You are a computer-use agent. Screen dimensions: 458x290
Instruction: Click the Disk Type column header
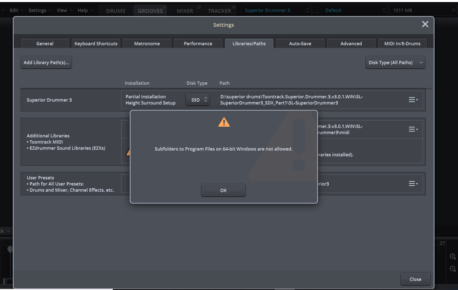(197, 83)
